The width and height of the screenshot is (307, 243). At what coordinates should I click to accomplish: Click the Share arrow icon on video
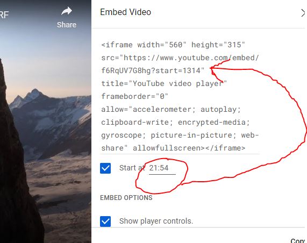[x=67, y=11]
